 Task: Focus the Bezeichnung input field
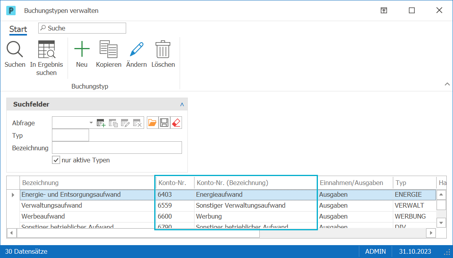point(117,148)
